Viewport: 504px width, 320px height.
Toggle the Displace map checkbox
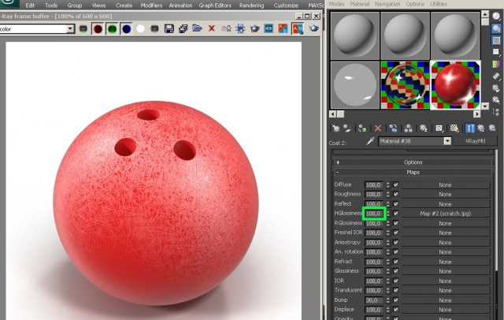point(395,310)
